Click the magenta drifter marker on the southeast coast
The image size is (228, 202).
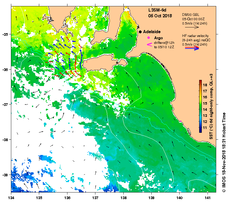[x=181, y=121]
